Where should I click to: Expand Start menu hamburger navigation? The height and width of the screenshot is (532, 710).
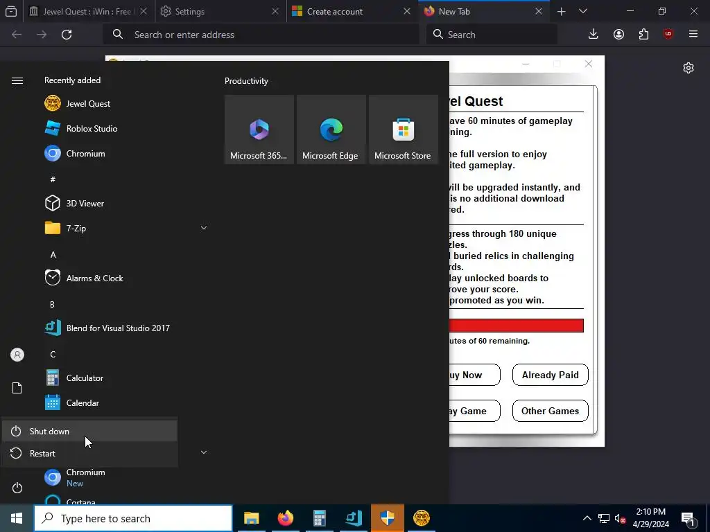[x=17, y=80]
